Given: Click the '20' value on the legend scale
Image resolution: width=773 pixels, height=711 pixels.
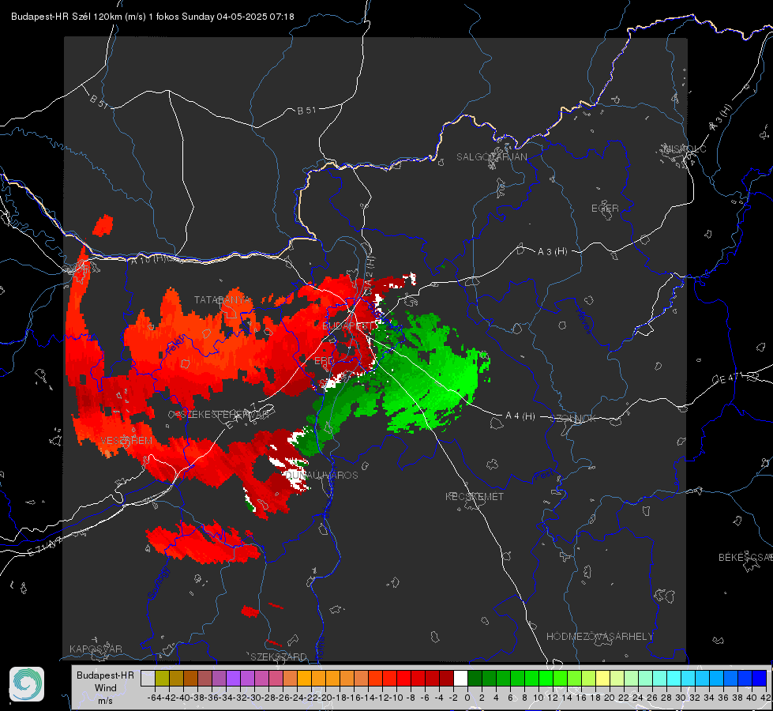Looking at the screenshot, I should click(610, 698).
